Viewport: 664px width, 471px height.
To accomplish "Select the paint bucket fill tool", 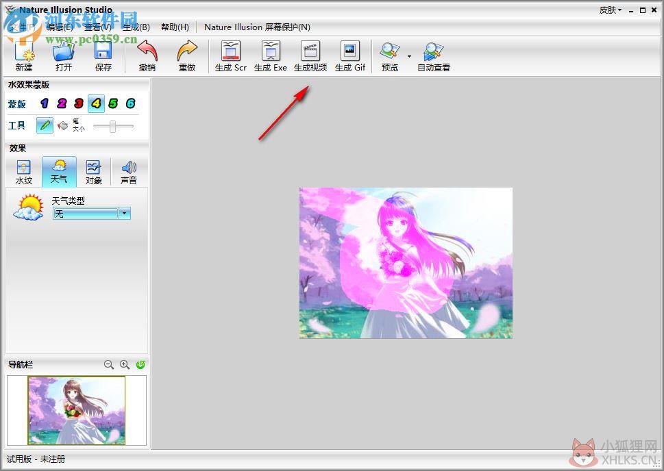I will pyautogui.click(x=62, y=126).
